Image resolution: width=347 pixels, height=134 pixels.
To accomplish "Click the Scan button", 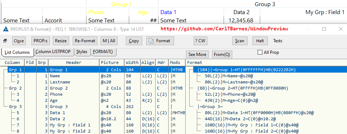I will [x=240, y=41].
